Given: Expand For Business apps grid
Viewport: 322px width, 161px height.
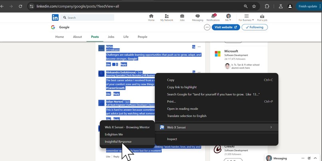Looking at the screenshot, I should point(246,18).
